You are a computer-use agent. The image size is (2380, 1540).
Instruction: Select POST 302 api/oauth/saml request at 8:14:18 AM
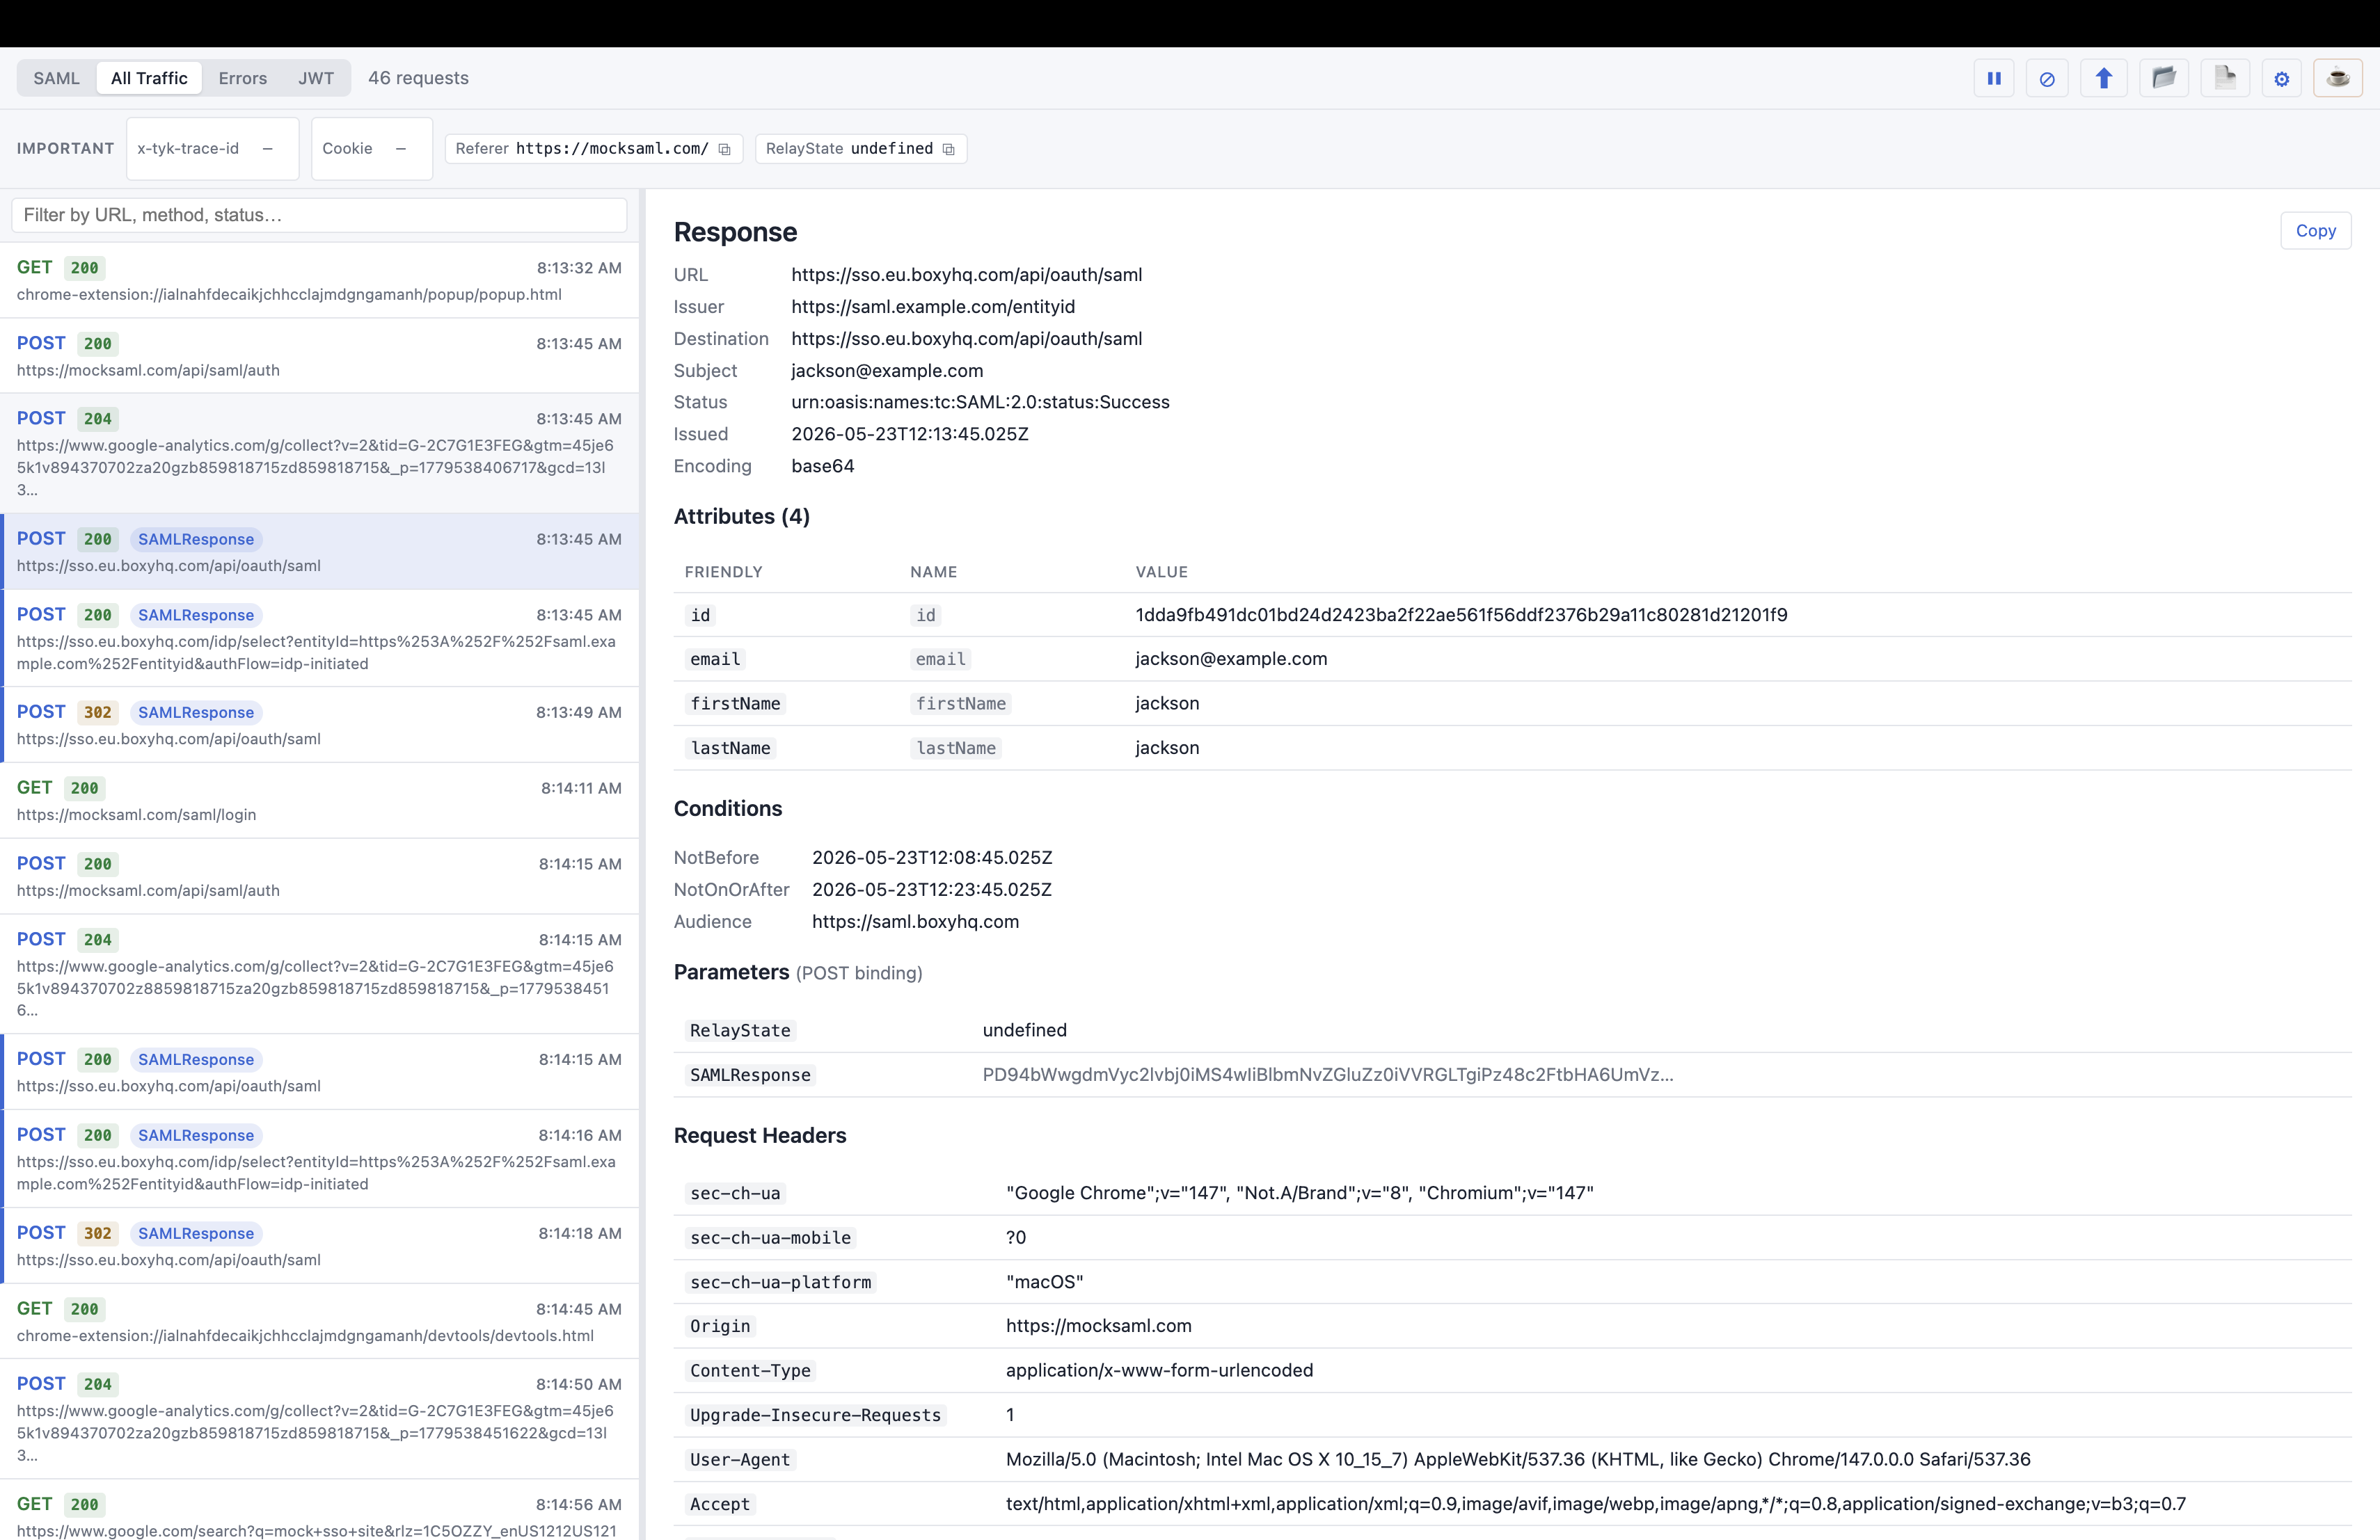click(x=319, y=1245)
